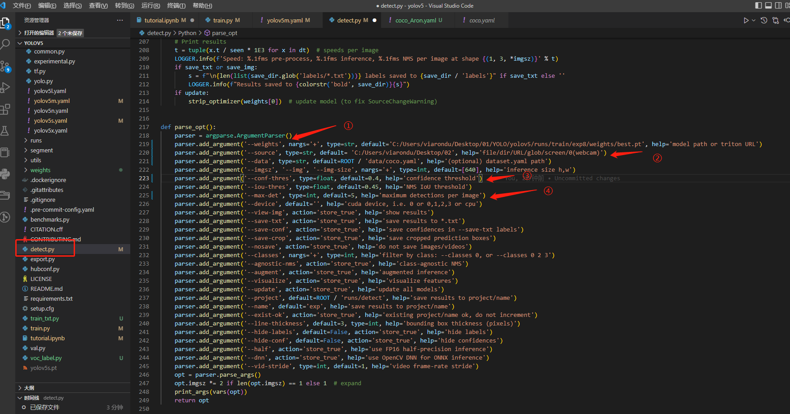The image size is (790, 414).
Task: Click the 2 个未保存 badge
Action: click(x=70, y=33)
